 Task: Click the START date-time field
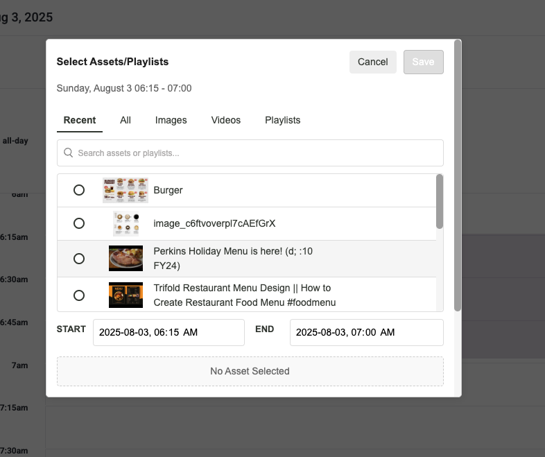click(x=168, y=332)
